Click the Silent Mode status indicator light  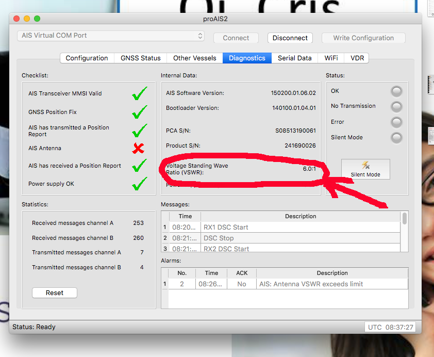click(396, 138)
